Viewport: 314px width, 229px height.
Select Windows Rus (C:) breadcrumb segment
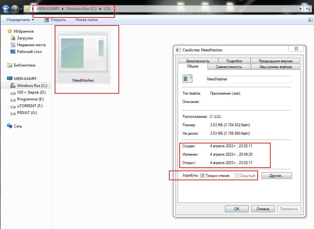coord(81,9)
